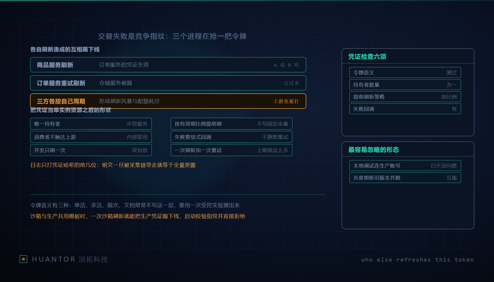The height and width of the screenshot is (282, 494).
Task: Click the 提前刷新策略 checklist row
Action: click(x=405, y=97)
